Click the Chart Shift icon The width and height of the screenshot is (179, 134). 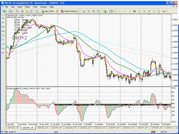pos(89,11)
